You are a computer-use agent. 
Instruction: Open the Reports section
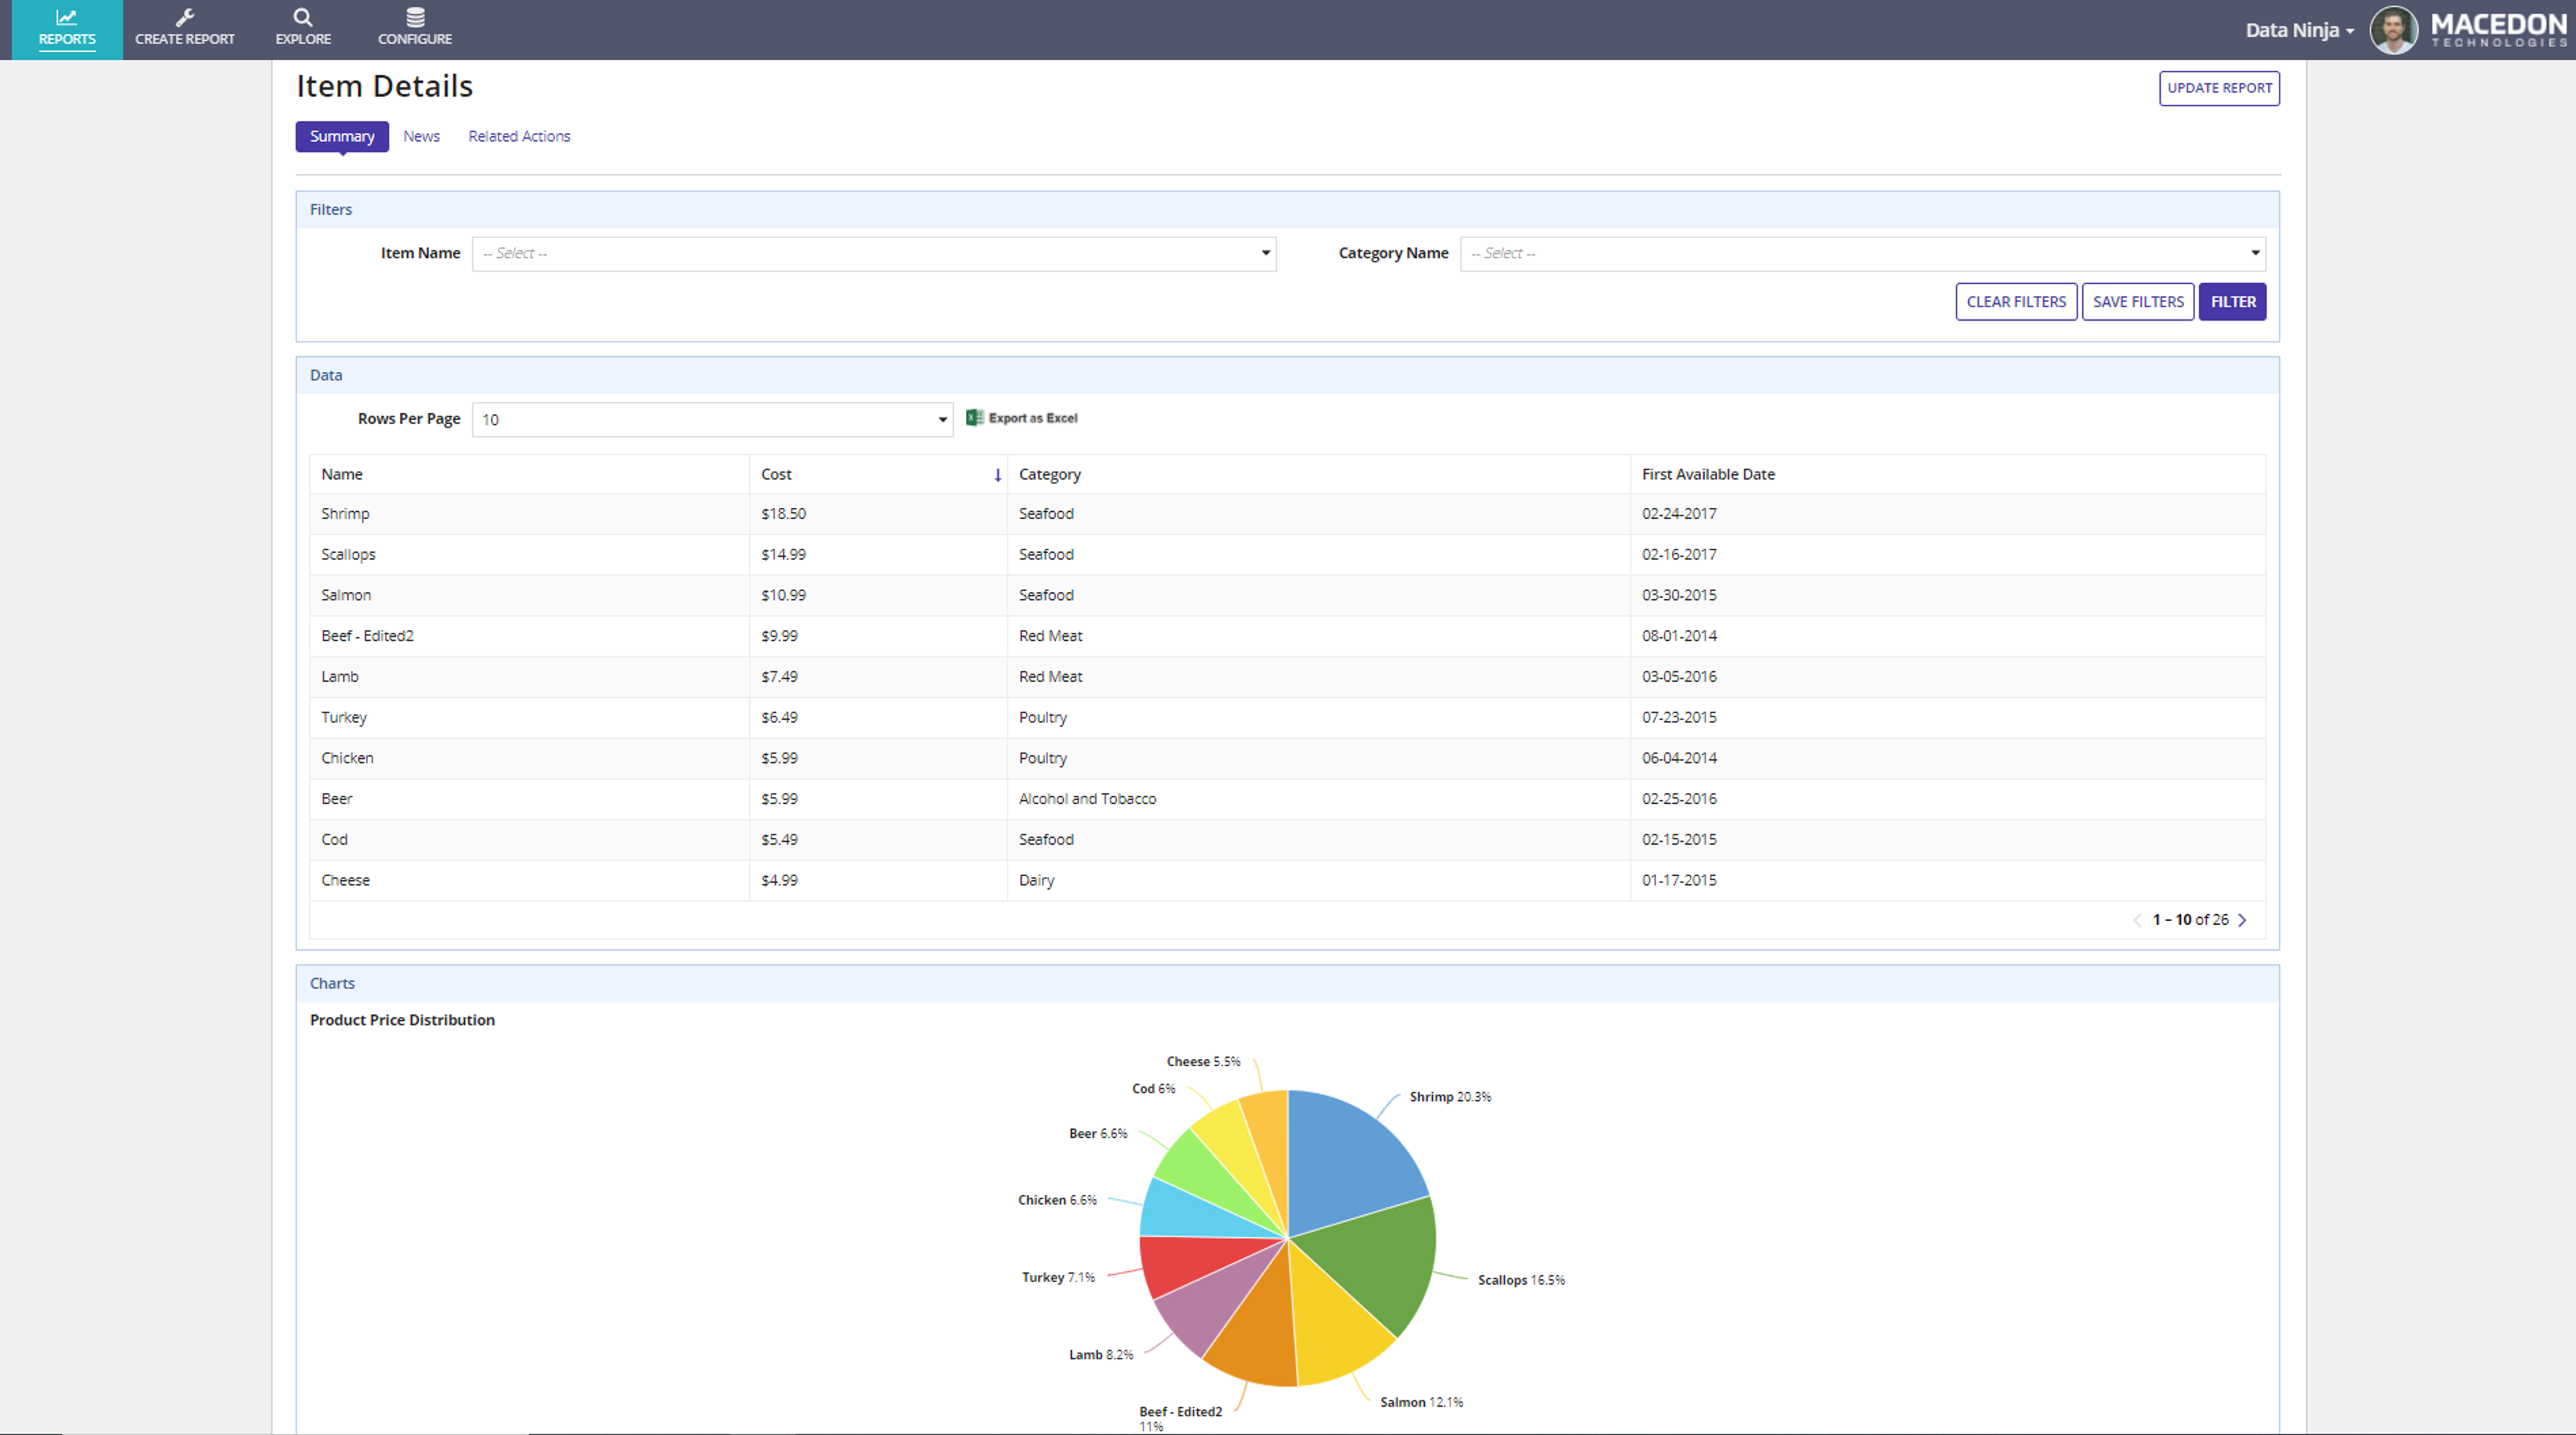(x=67, y=29)
